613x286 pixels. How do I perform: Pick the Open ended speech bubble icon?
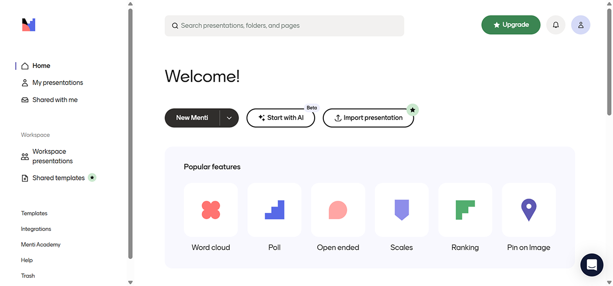click(338, 210)
